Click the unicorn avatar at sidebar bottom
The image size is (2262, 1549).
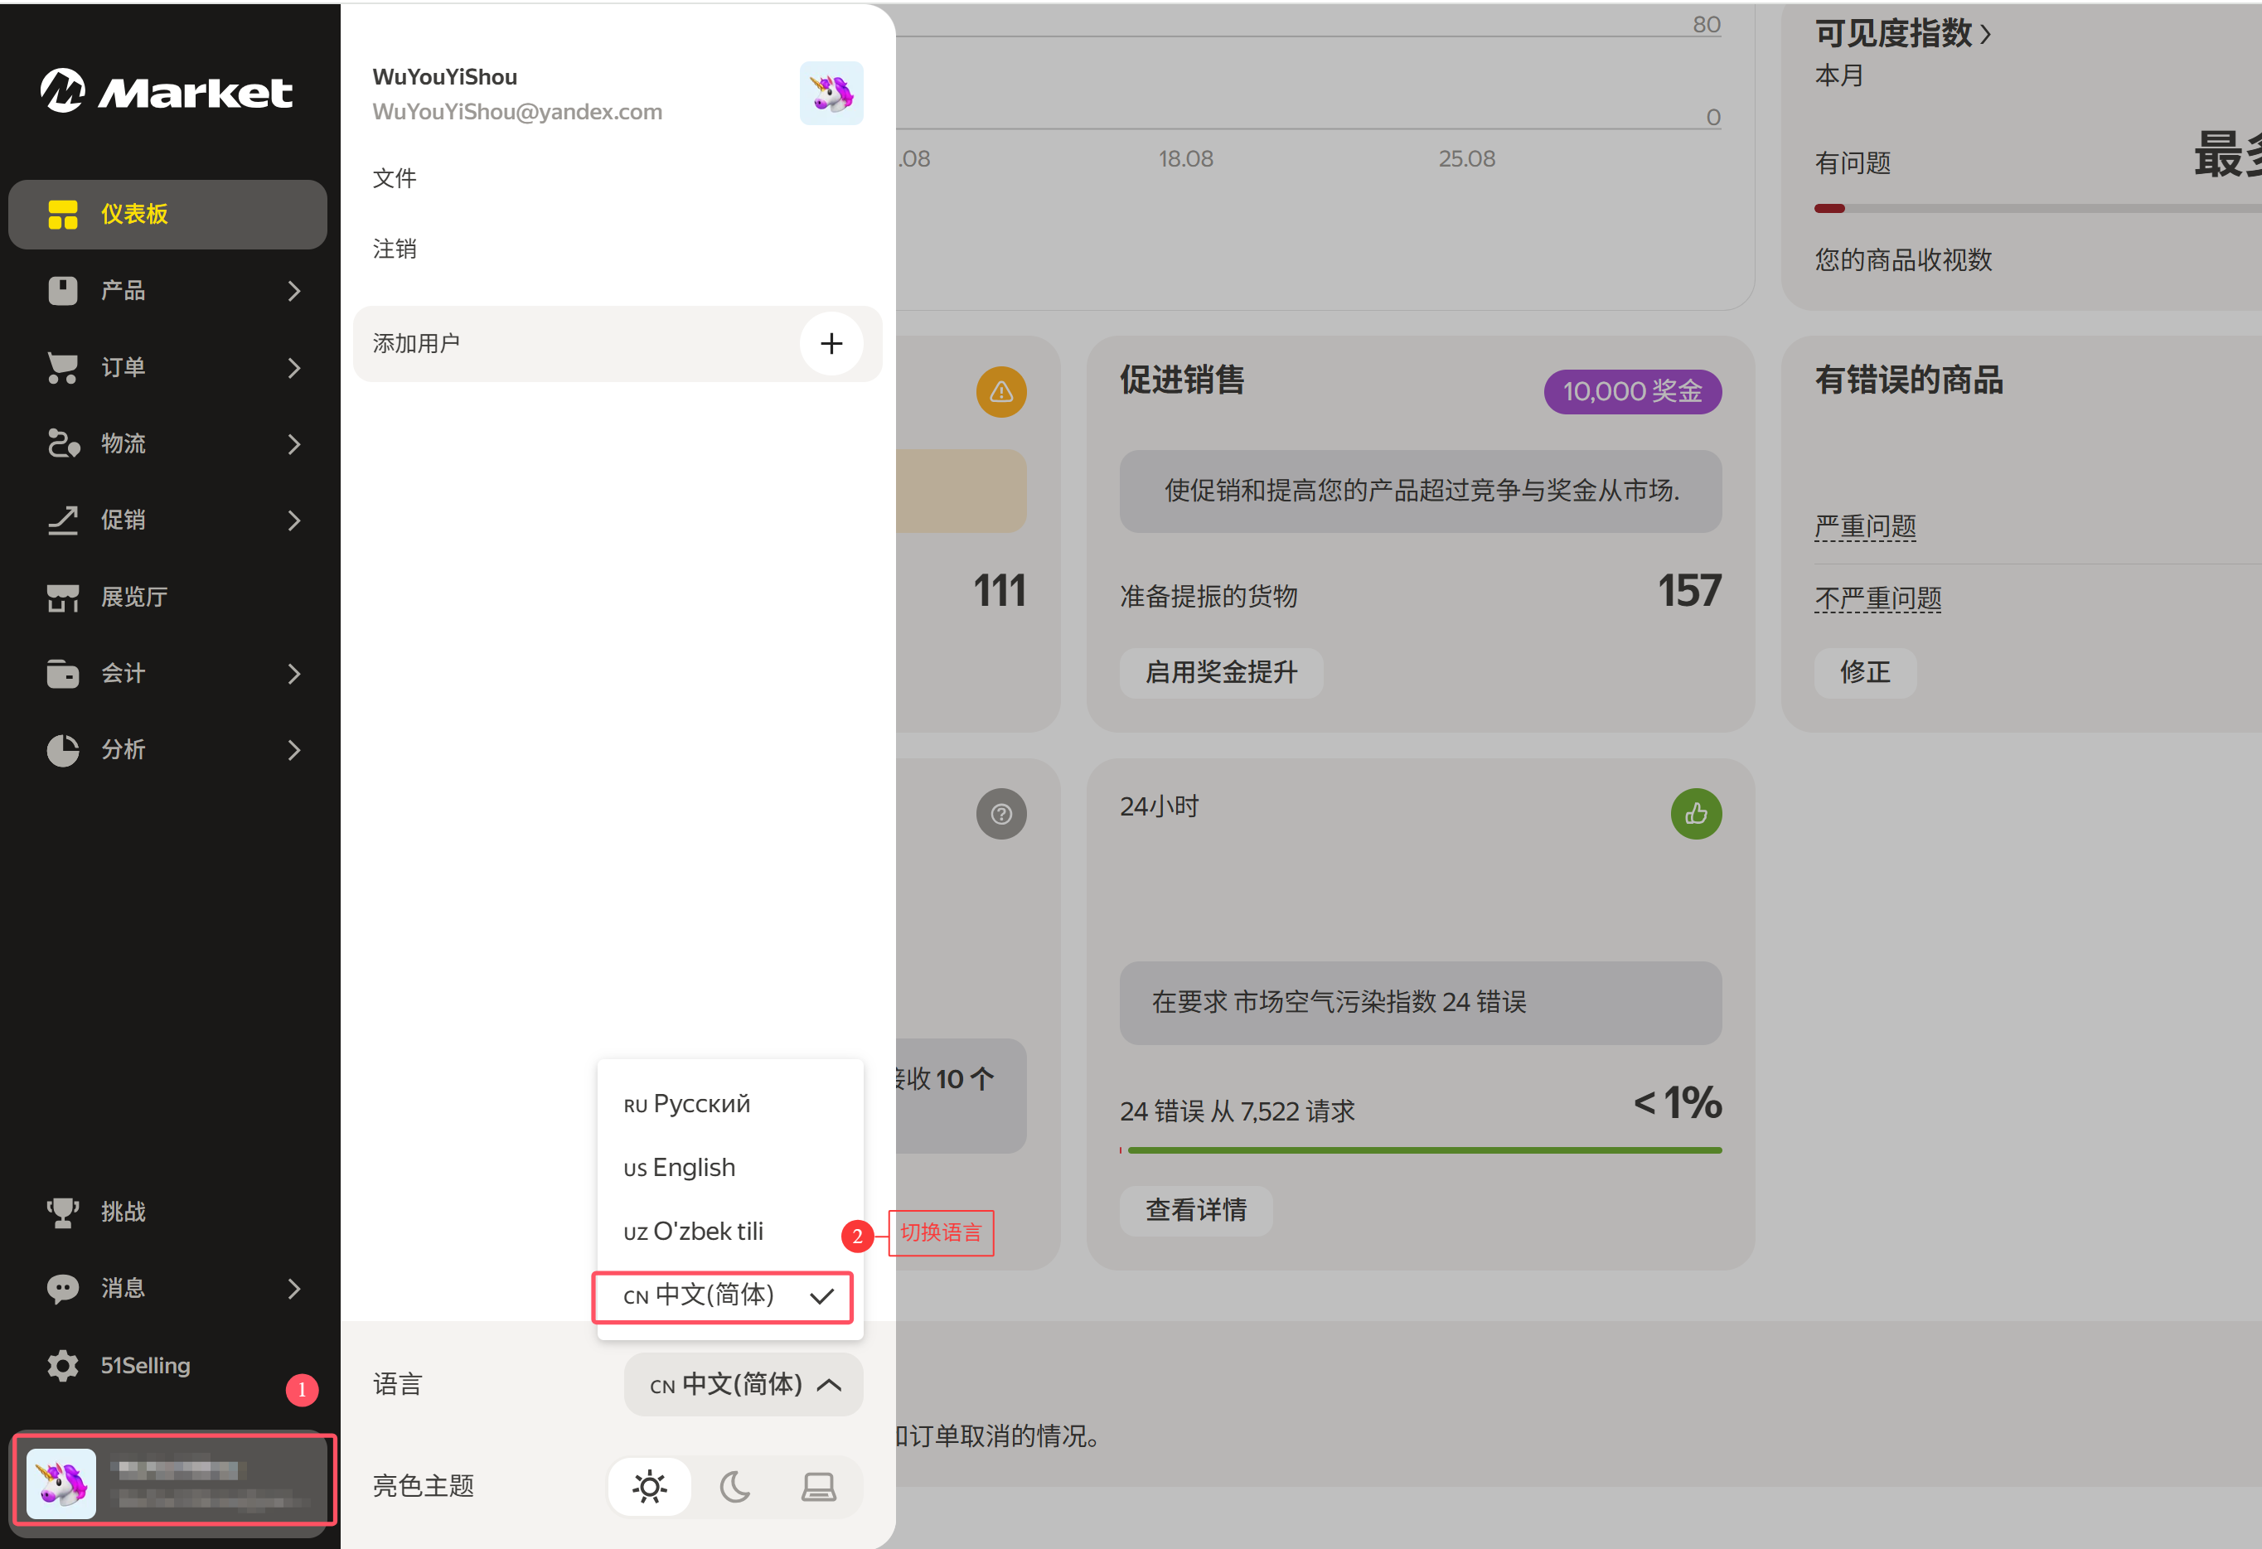(x=61, y=1484)
